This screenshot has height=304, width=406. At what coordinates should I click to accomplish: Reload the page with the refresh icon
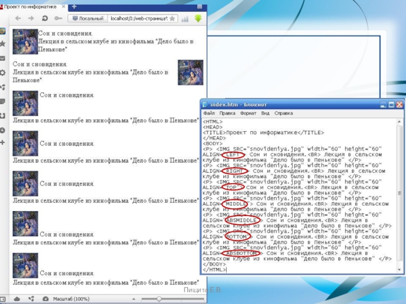[x=45, y=18]
